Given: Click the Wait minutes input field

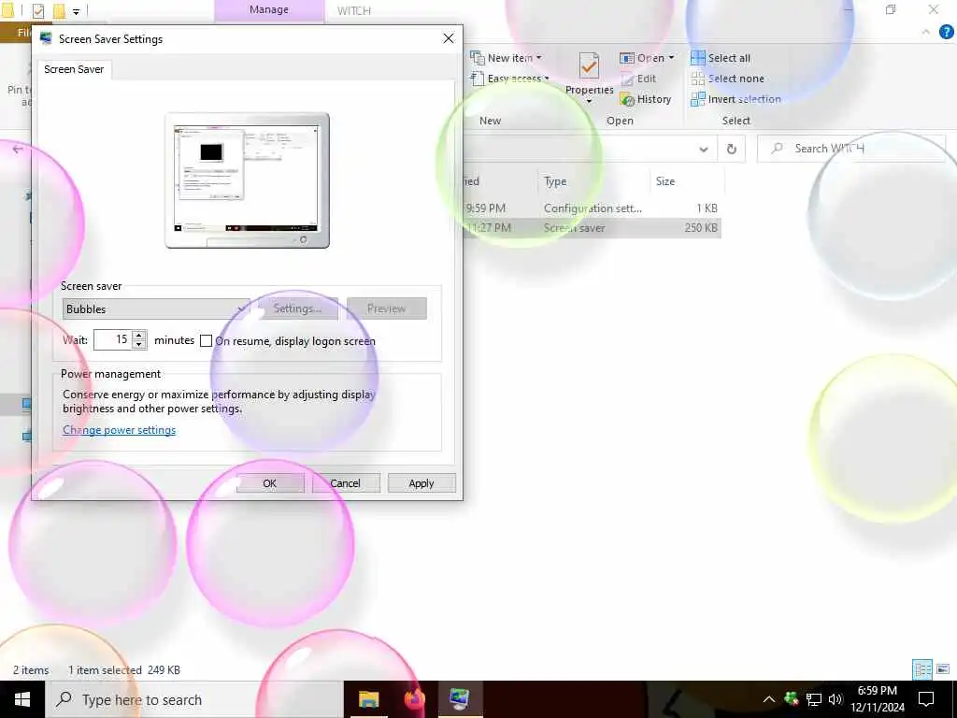Looking at the screenshot, I should pyautogui.click(x=113, y=340).
